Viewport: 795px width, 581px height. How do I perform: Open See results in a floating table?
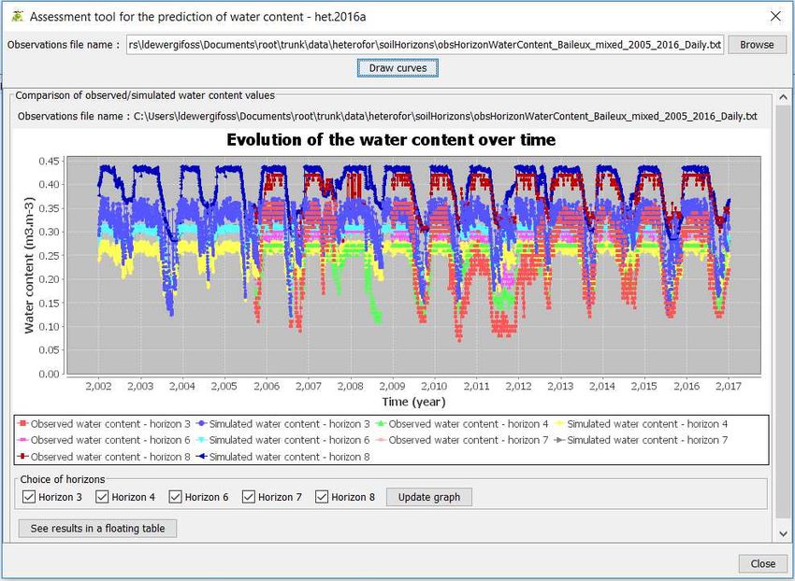coord(97,529)
